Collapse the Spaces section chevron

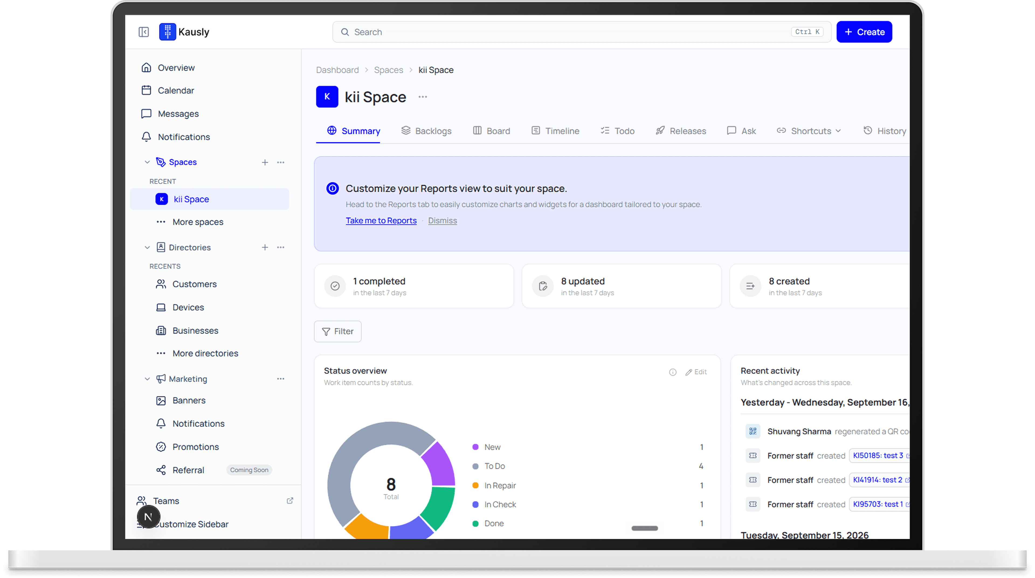pos(147,162)
